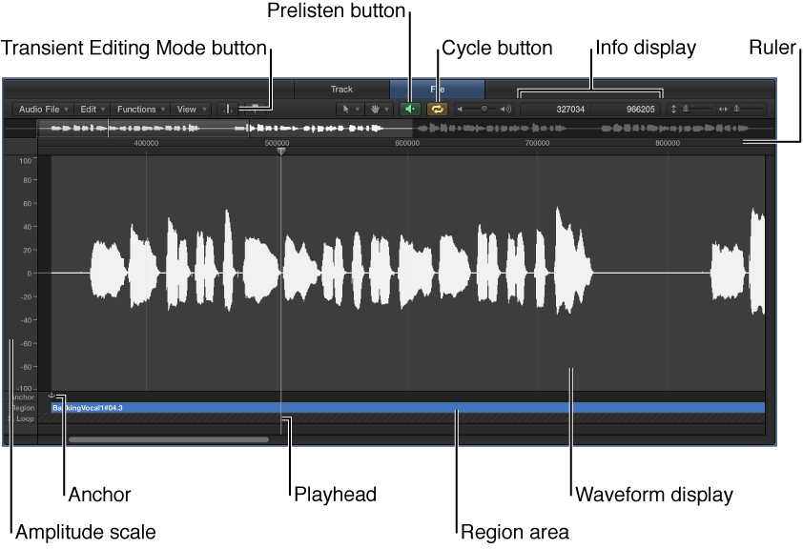Click the horizontal zoom arrows icon
The image size is (803, 549).
pyautogui.click(x=723, y=110)
